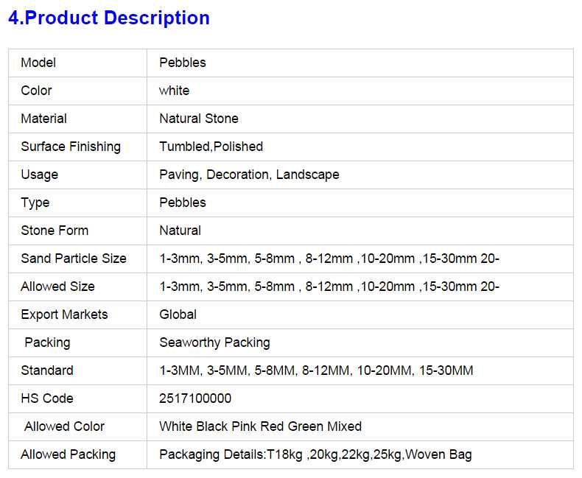Click the Standard row sizes text

point(316,370)
